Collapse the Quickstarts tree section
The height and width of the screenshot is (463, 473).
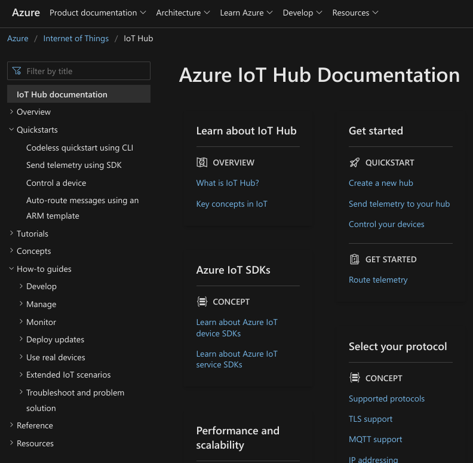pyautogui.click(x=11, y=130)
